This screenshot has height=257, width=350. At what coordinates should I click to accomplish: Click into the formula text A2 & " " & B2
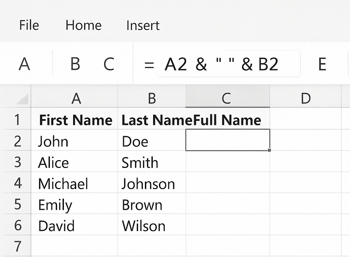click(x=221, y=64)
